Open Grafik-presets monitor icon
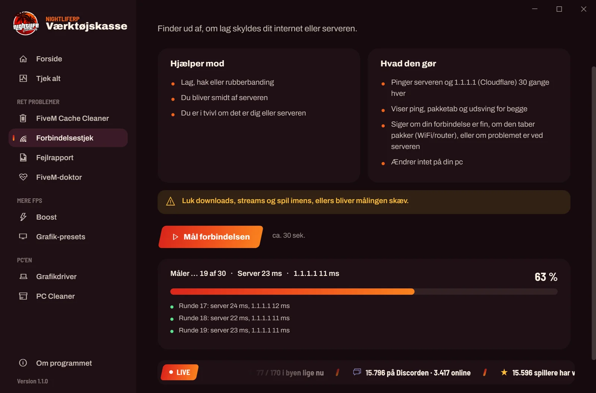 point(23,237)
